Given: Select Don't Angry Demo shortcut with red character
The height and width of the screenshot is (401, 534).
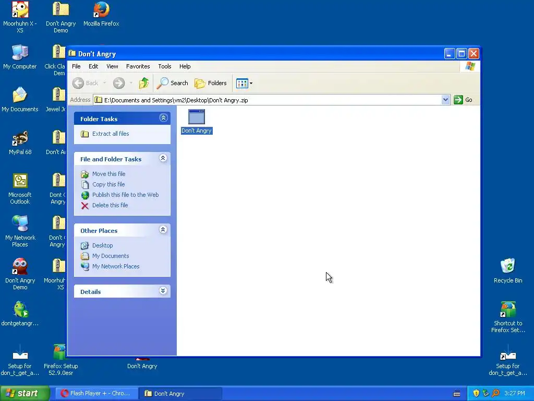Looking at the screenshot, I should [20, 274].
